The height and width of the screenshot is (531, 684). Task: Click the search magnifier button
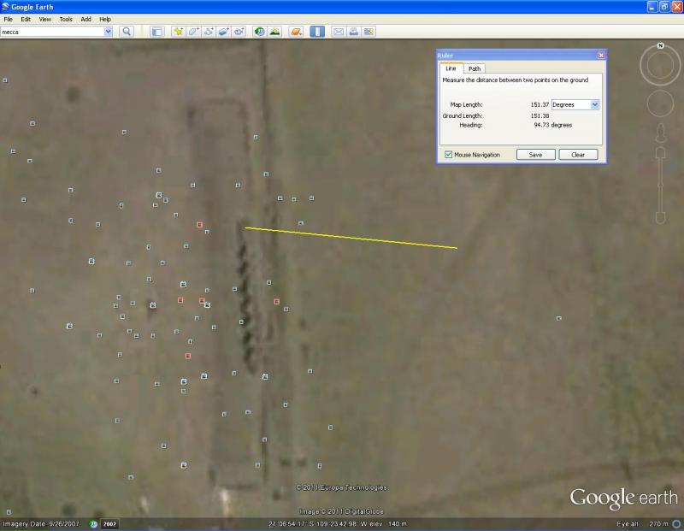pos(127,32)
